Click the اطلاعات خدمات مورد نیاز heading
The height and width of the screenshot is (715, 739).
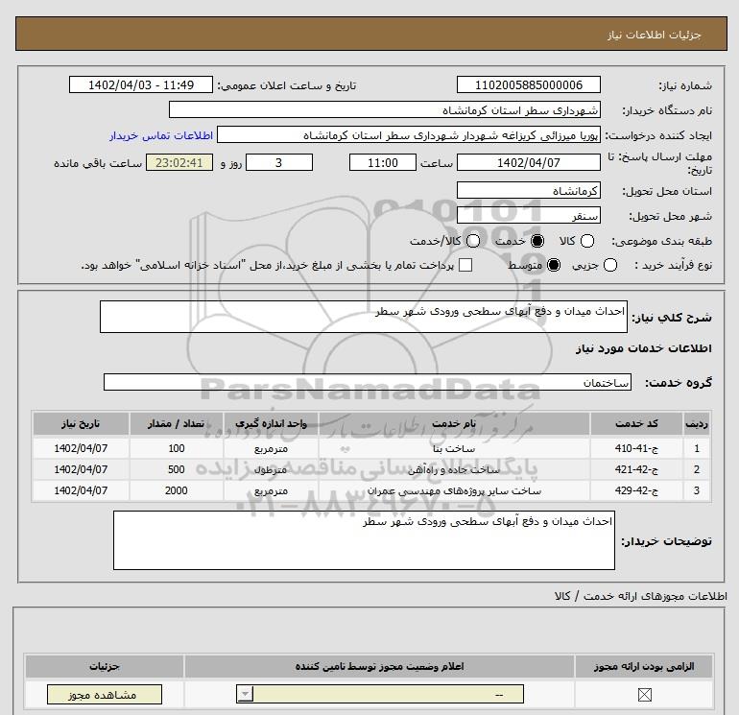pyautogui.click(x=644, y=348)
